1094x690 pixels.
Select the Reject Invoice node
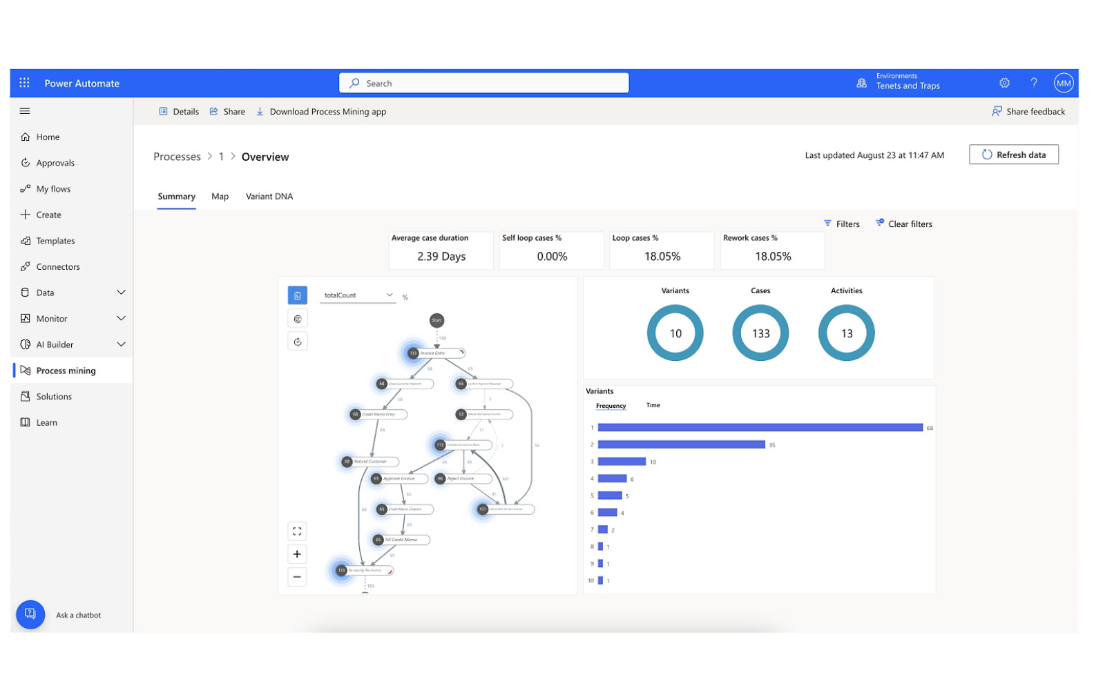click(463, 478)
